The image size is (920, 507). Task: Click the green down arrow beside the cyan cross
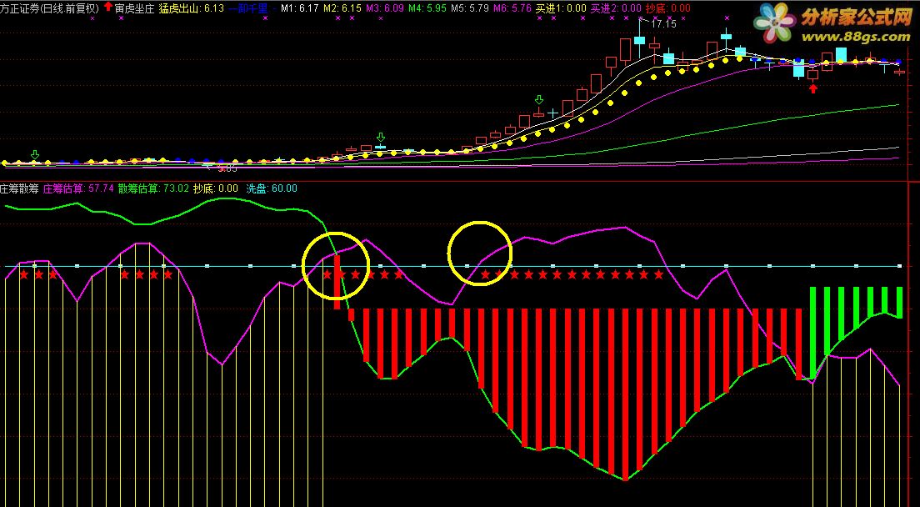538,100
